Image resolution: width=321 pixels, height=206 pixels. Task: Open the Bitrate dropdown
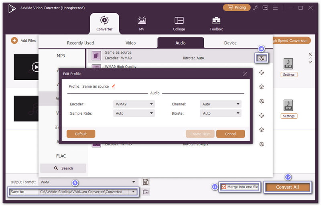pos(220,113)
